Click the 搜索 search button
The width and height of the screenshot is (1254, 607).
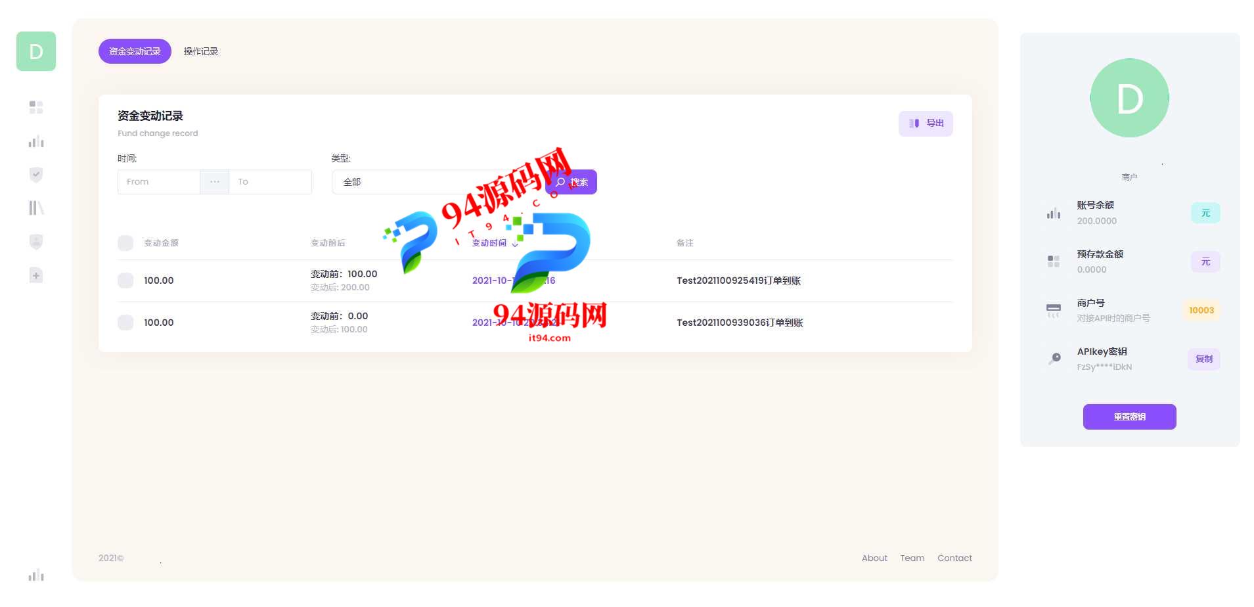(571, 182)
